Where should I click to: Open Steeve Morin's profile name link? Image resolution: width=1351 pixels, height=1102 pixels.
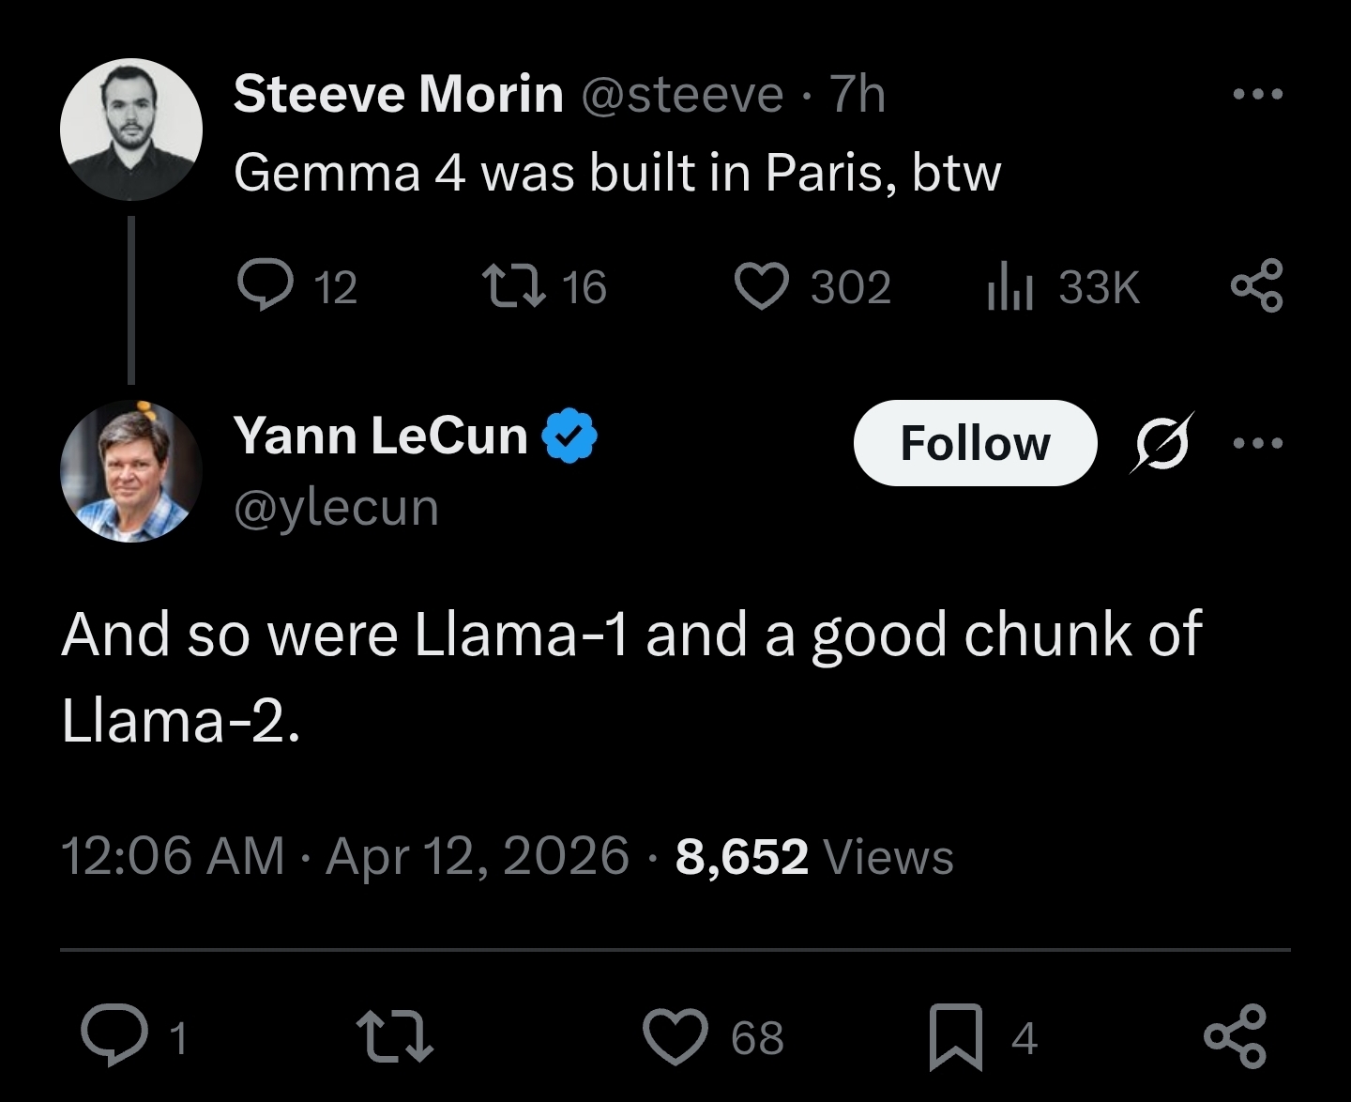[398, 94]
